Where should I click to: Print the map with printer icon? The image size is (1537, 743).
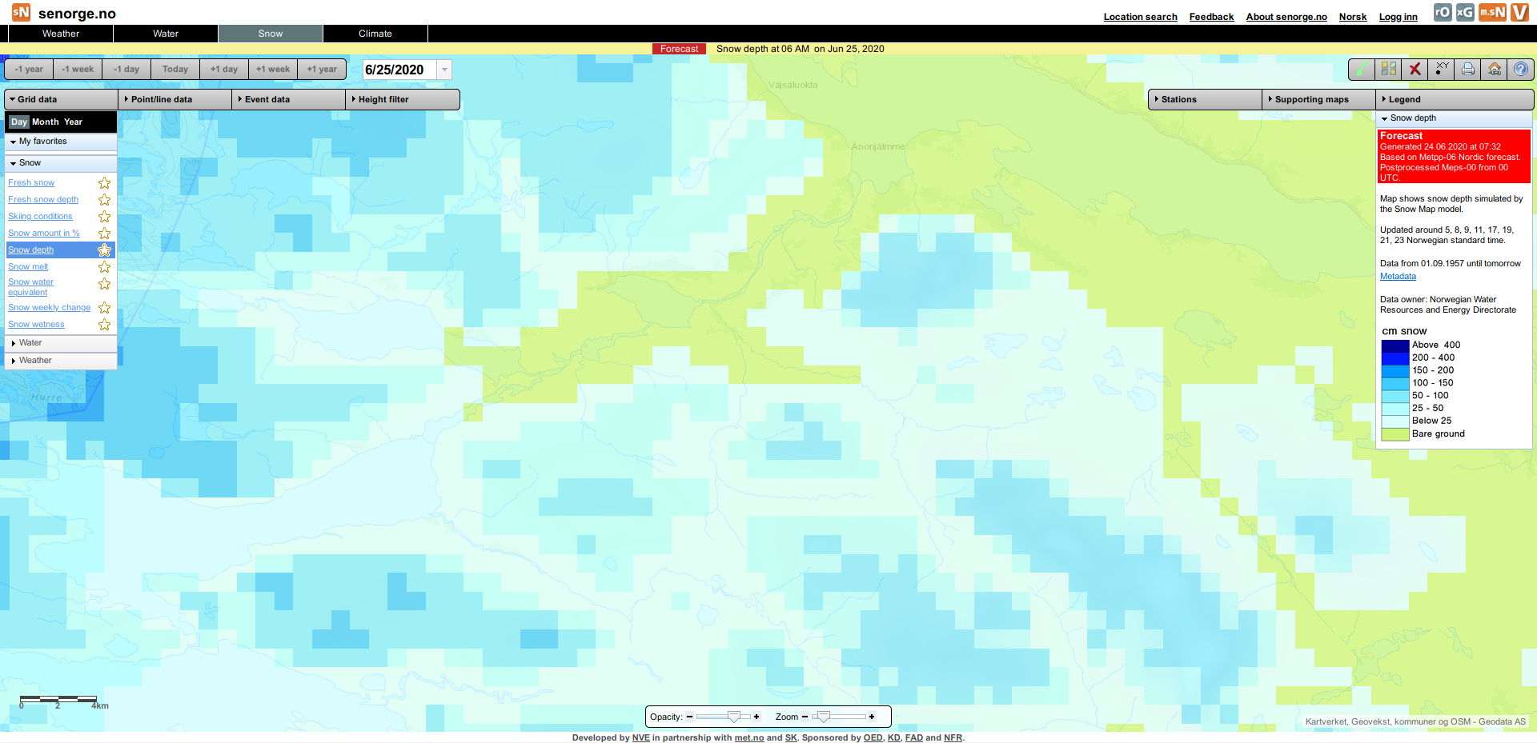(1468, 70)
